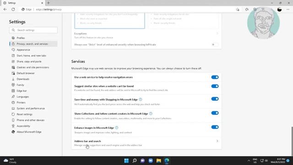Click the Family icon in the sidebar

pos(13,85)
